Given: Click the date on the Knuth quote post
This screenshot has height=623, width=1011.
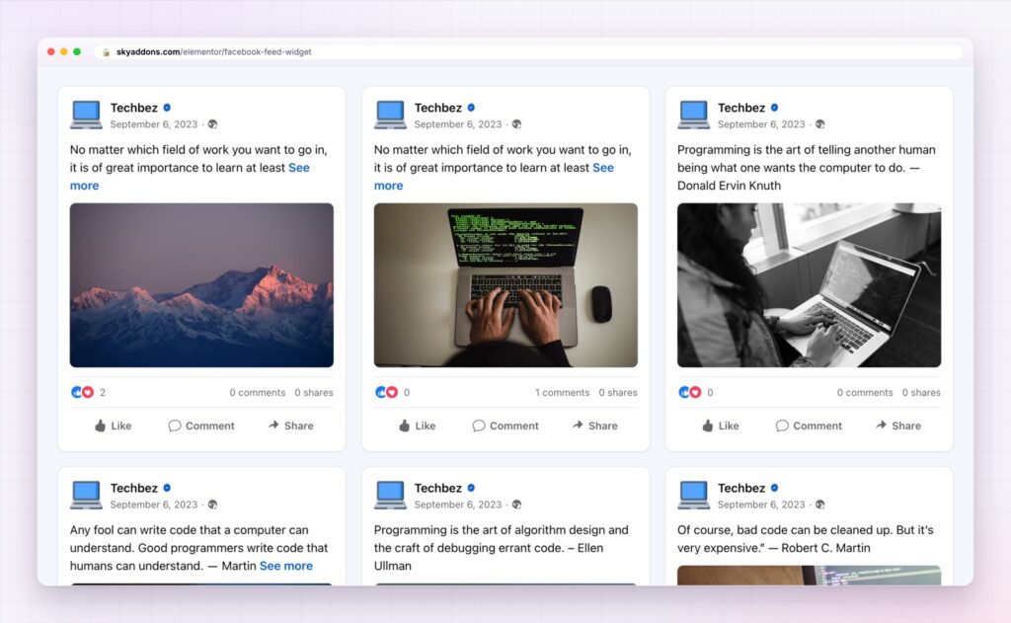Looking at the screenshot, I should coord(761,124).
